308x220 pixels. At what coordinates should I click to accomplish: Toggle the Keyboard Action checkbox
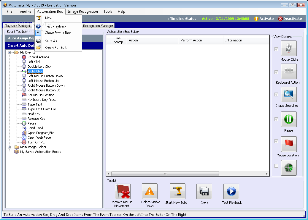click(x=276, y=72)
